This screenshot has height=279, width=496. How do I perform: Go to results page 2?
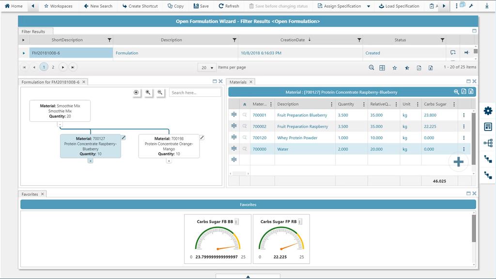tap(53, 67)
